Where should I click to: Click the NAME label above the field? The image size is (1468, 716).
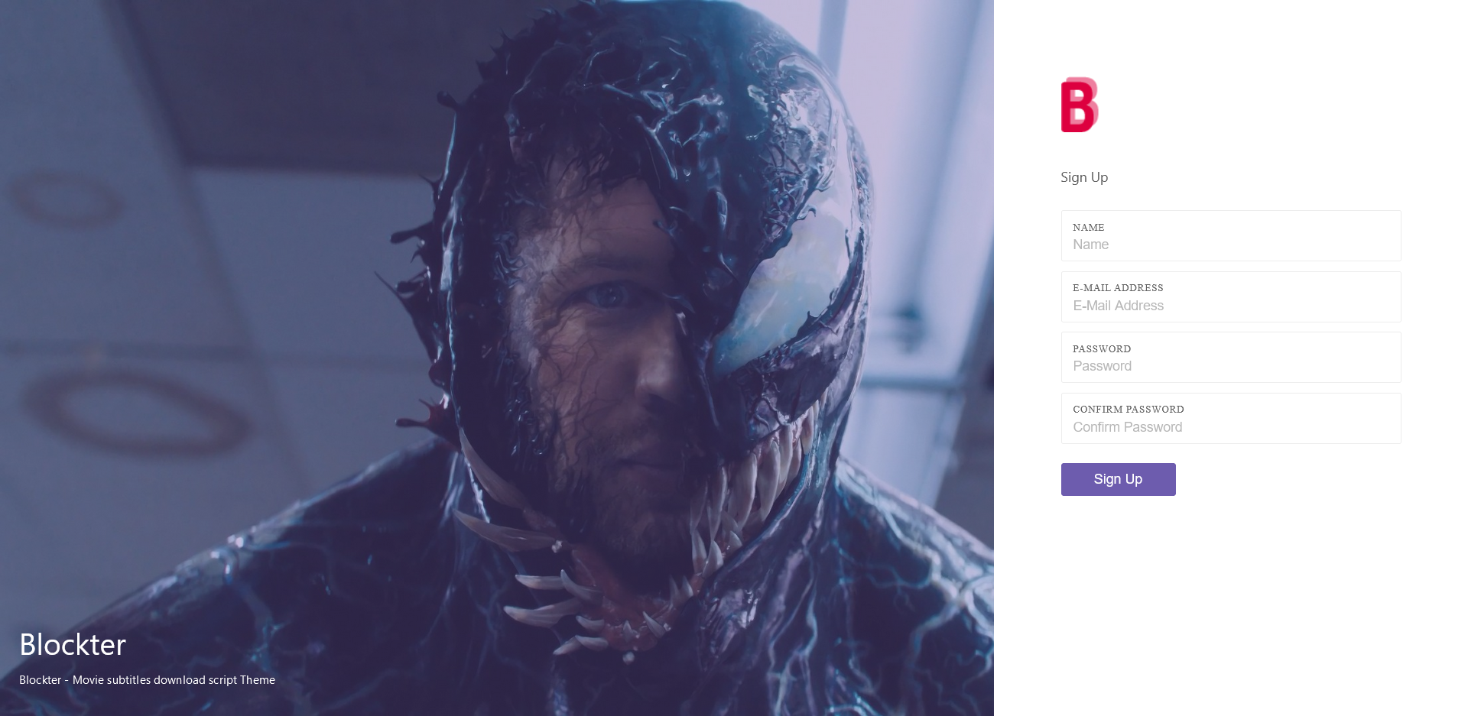coord(1088,228)
